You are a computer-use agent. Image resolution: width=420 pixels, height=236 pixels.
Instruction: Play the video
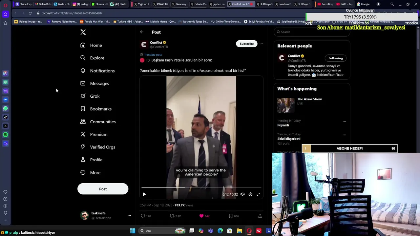(144, 194)
